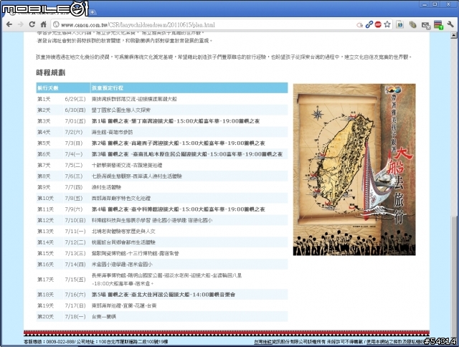The width and height of the screenshot is (459, 347).
Task: Click the forward navigation arrow
Action: pos(21,24)
